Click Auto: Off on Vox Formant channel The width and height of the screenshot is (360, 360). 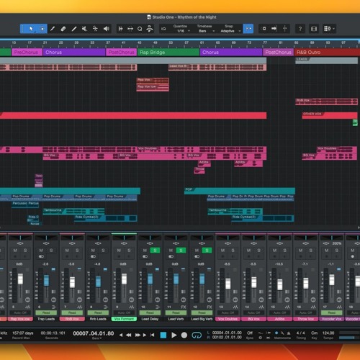coord(124,312)
